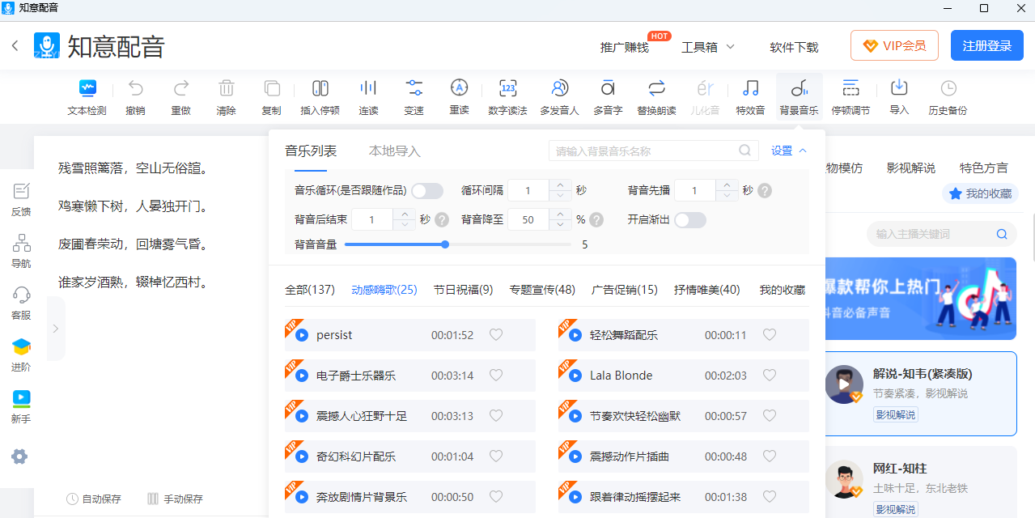Open the 历史备份 history backup

948,97
